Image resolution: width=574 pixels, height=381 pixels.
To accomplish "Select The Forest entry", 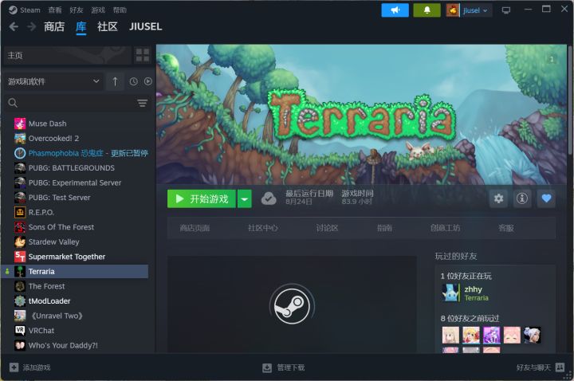I will click(x=81, y=286).
